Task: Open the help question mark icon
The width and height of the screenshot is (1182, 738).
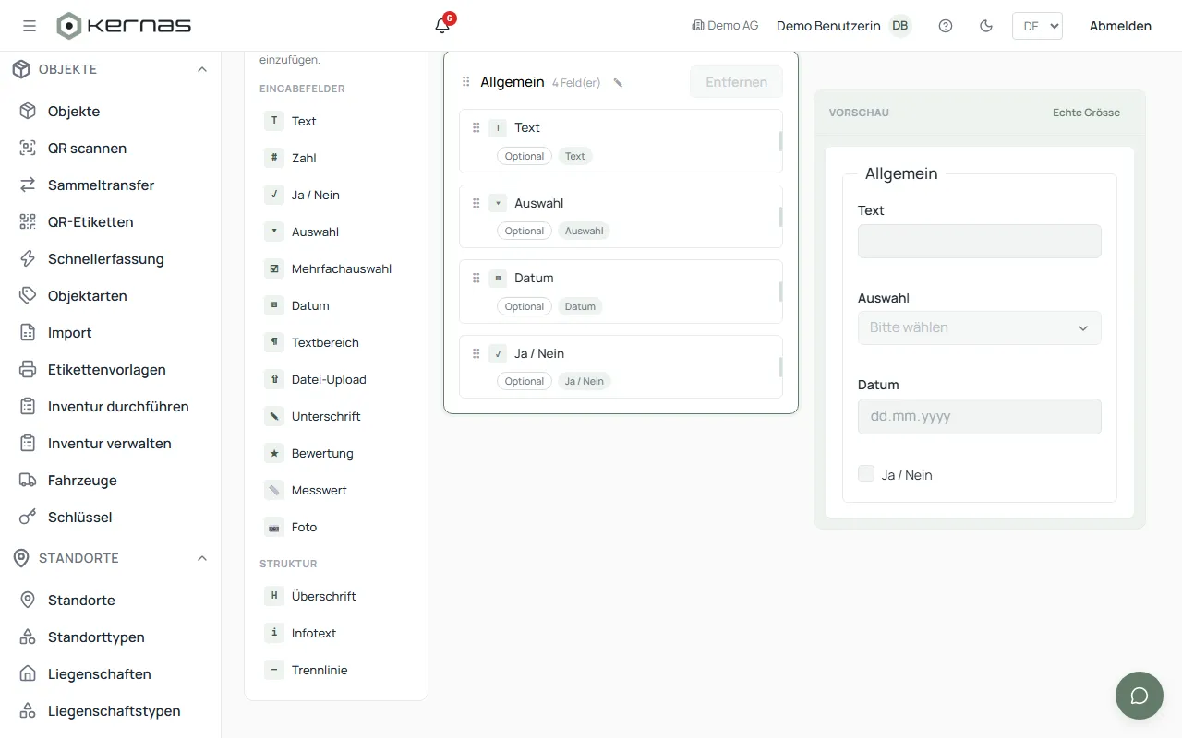Action: (x=946, y=26)
